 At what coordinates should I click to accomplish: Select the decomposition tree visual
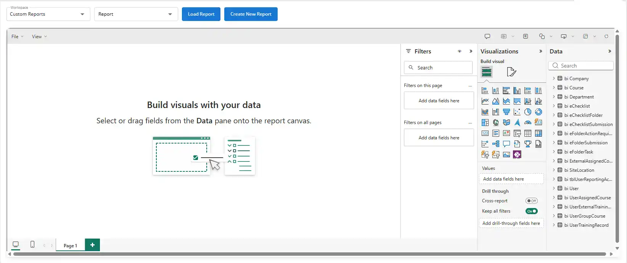tap(495, 144)
